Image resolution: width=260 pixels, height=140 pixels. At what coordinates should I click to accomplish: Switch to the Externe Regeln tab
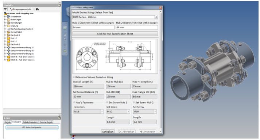[x=46, y=122]
